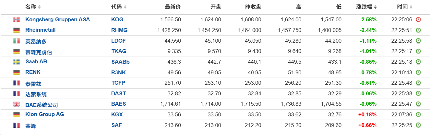
Task: Click the Italy flag icon beside 莱昂纳多
Action: pos(17,41)
